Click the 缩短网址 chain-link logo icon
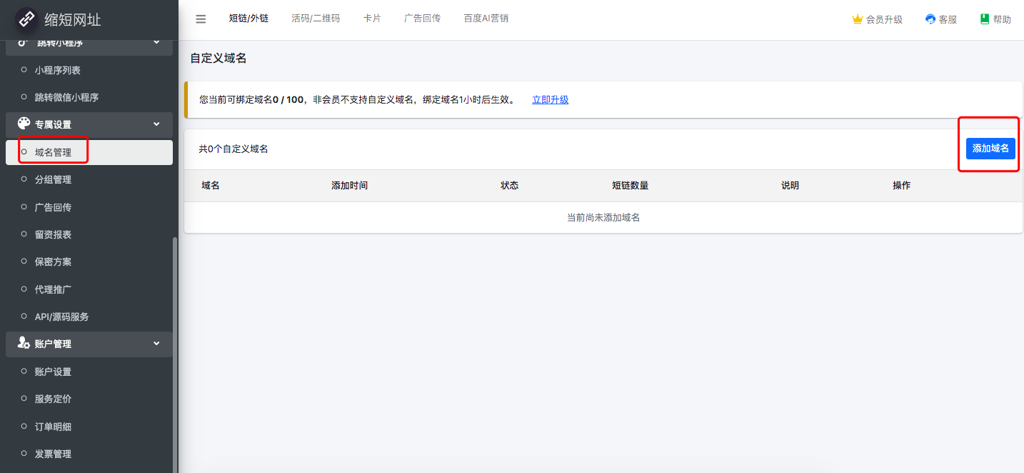Screen dimensions: 1024x473 click(x=27, y=19)
